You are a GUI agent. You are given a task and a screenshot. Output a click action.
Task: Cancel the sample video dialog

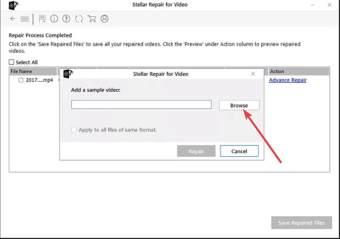[239, 151]
